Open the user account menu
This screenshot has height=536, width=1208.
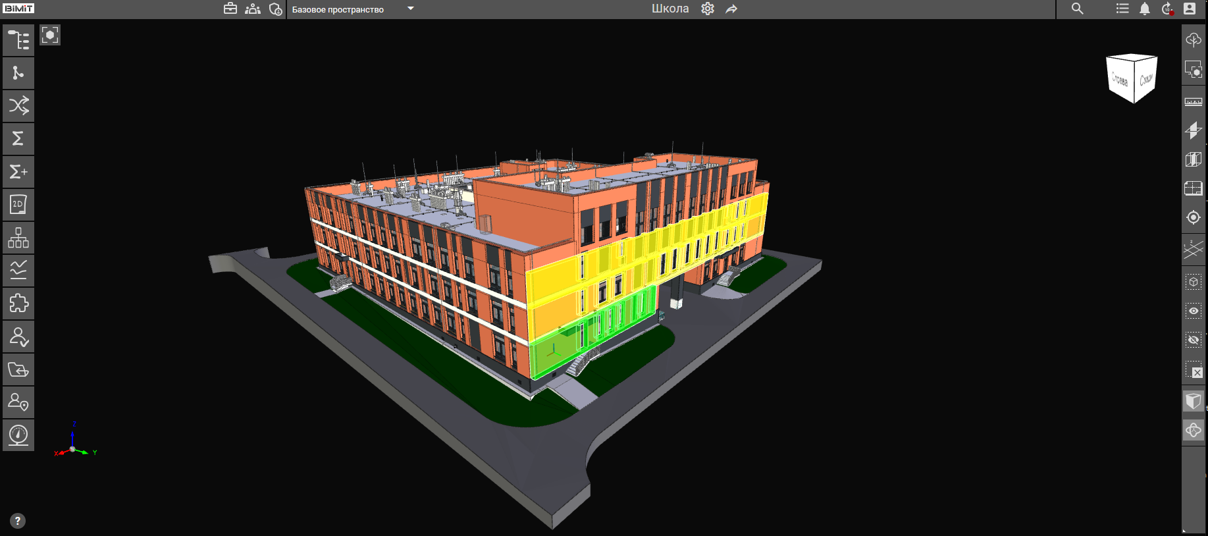point(1189,9)
